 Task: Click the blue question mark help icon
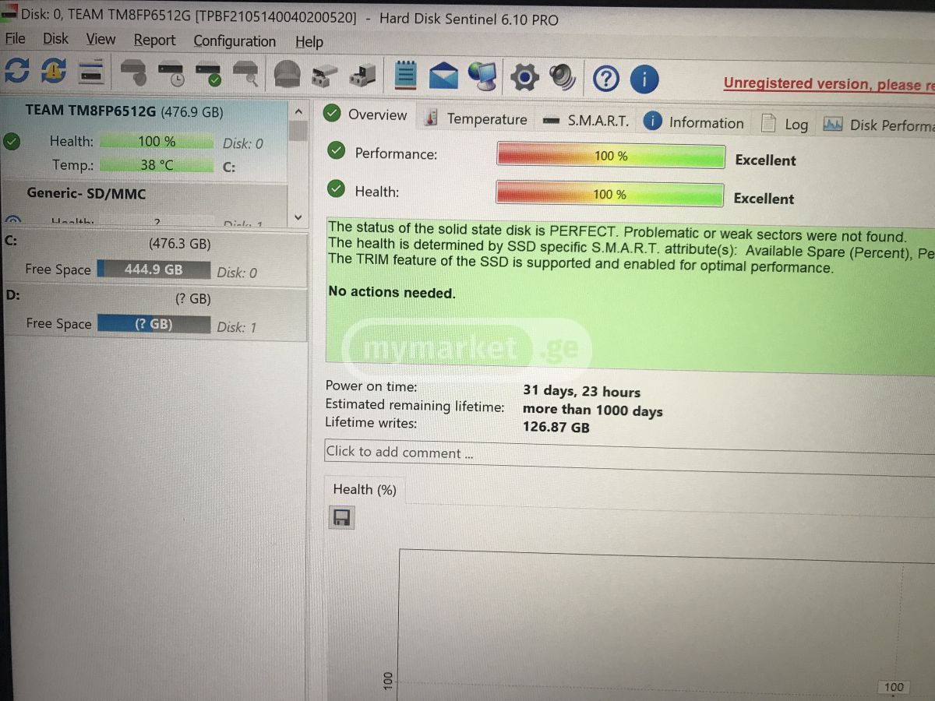point(606,79)
